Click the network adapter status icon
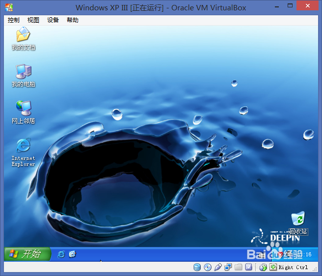 point(228,267)
